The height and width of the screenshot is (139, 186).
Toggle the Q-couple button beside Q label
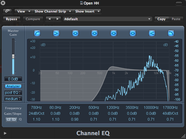pos(11,120)
